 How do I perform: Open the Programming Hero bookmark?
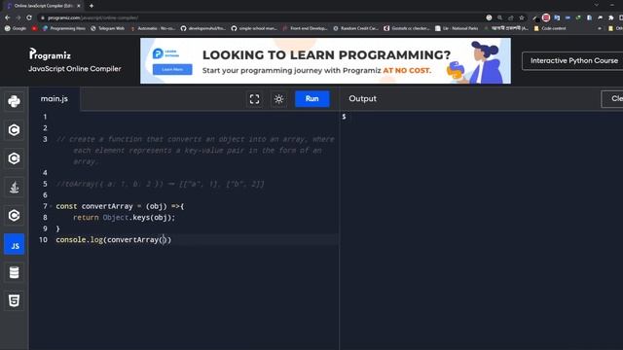(64, 28)
